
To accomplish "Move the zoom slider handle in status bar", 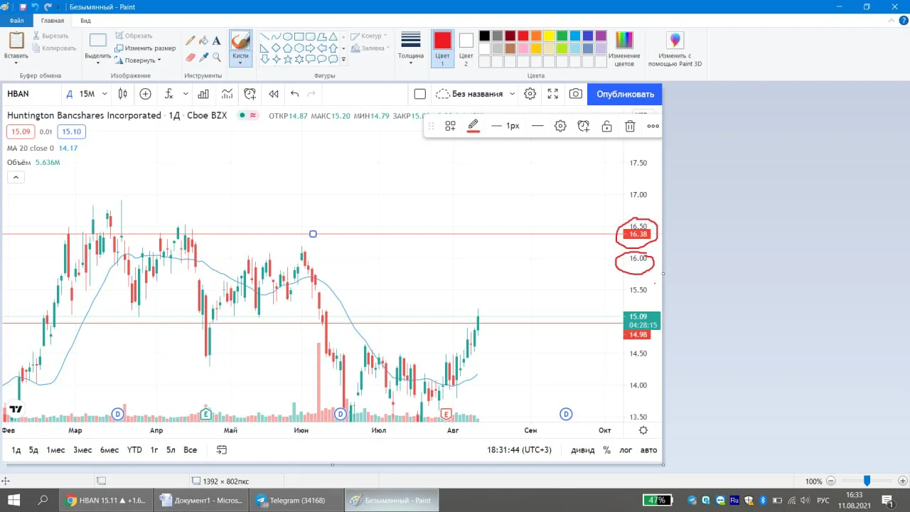I will [x=867, y=481].
